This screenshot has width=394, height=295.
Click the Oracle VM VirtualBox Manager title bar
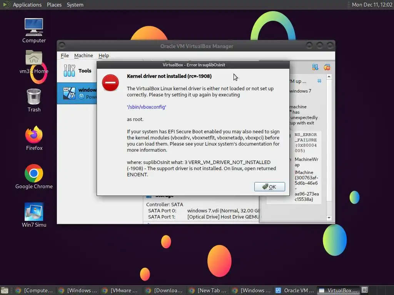pos(197,46)
